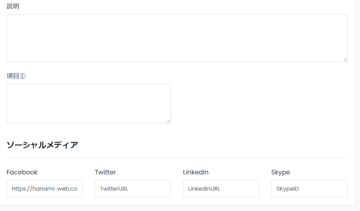Click the TwitterURL placeholder text
The image size is (360, 211).
tap(114, 189)
